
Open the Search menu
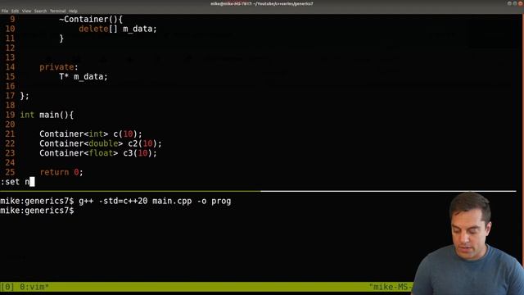[40, 11]
